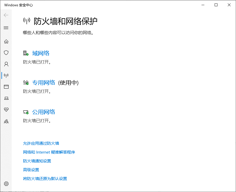
Task: Open 专用网络 settings
Action: [x=44, y=83]
